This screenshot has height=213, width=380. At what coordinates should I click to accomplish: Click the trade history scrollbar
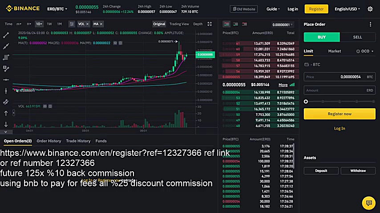(294, 156)
